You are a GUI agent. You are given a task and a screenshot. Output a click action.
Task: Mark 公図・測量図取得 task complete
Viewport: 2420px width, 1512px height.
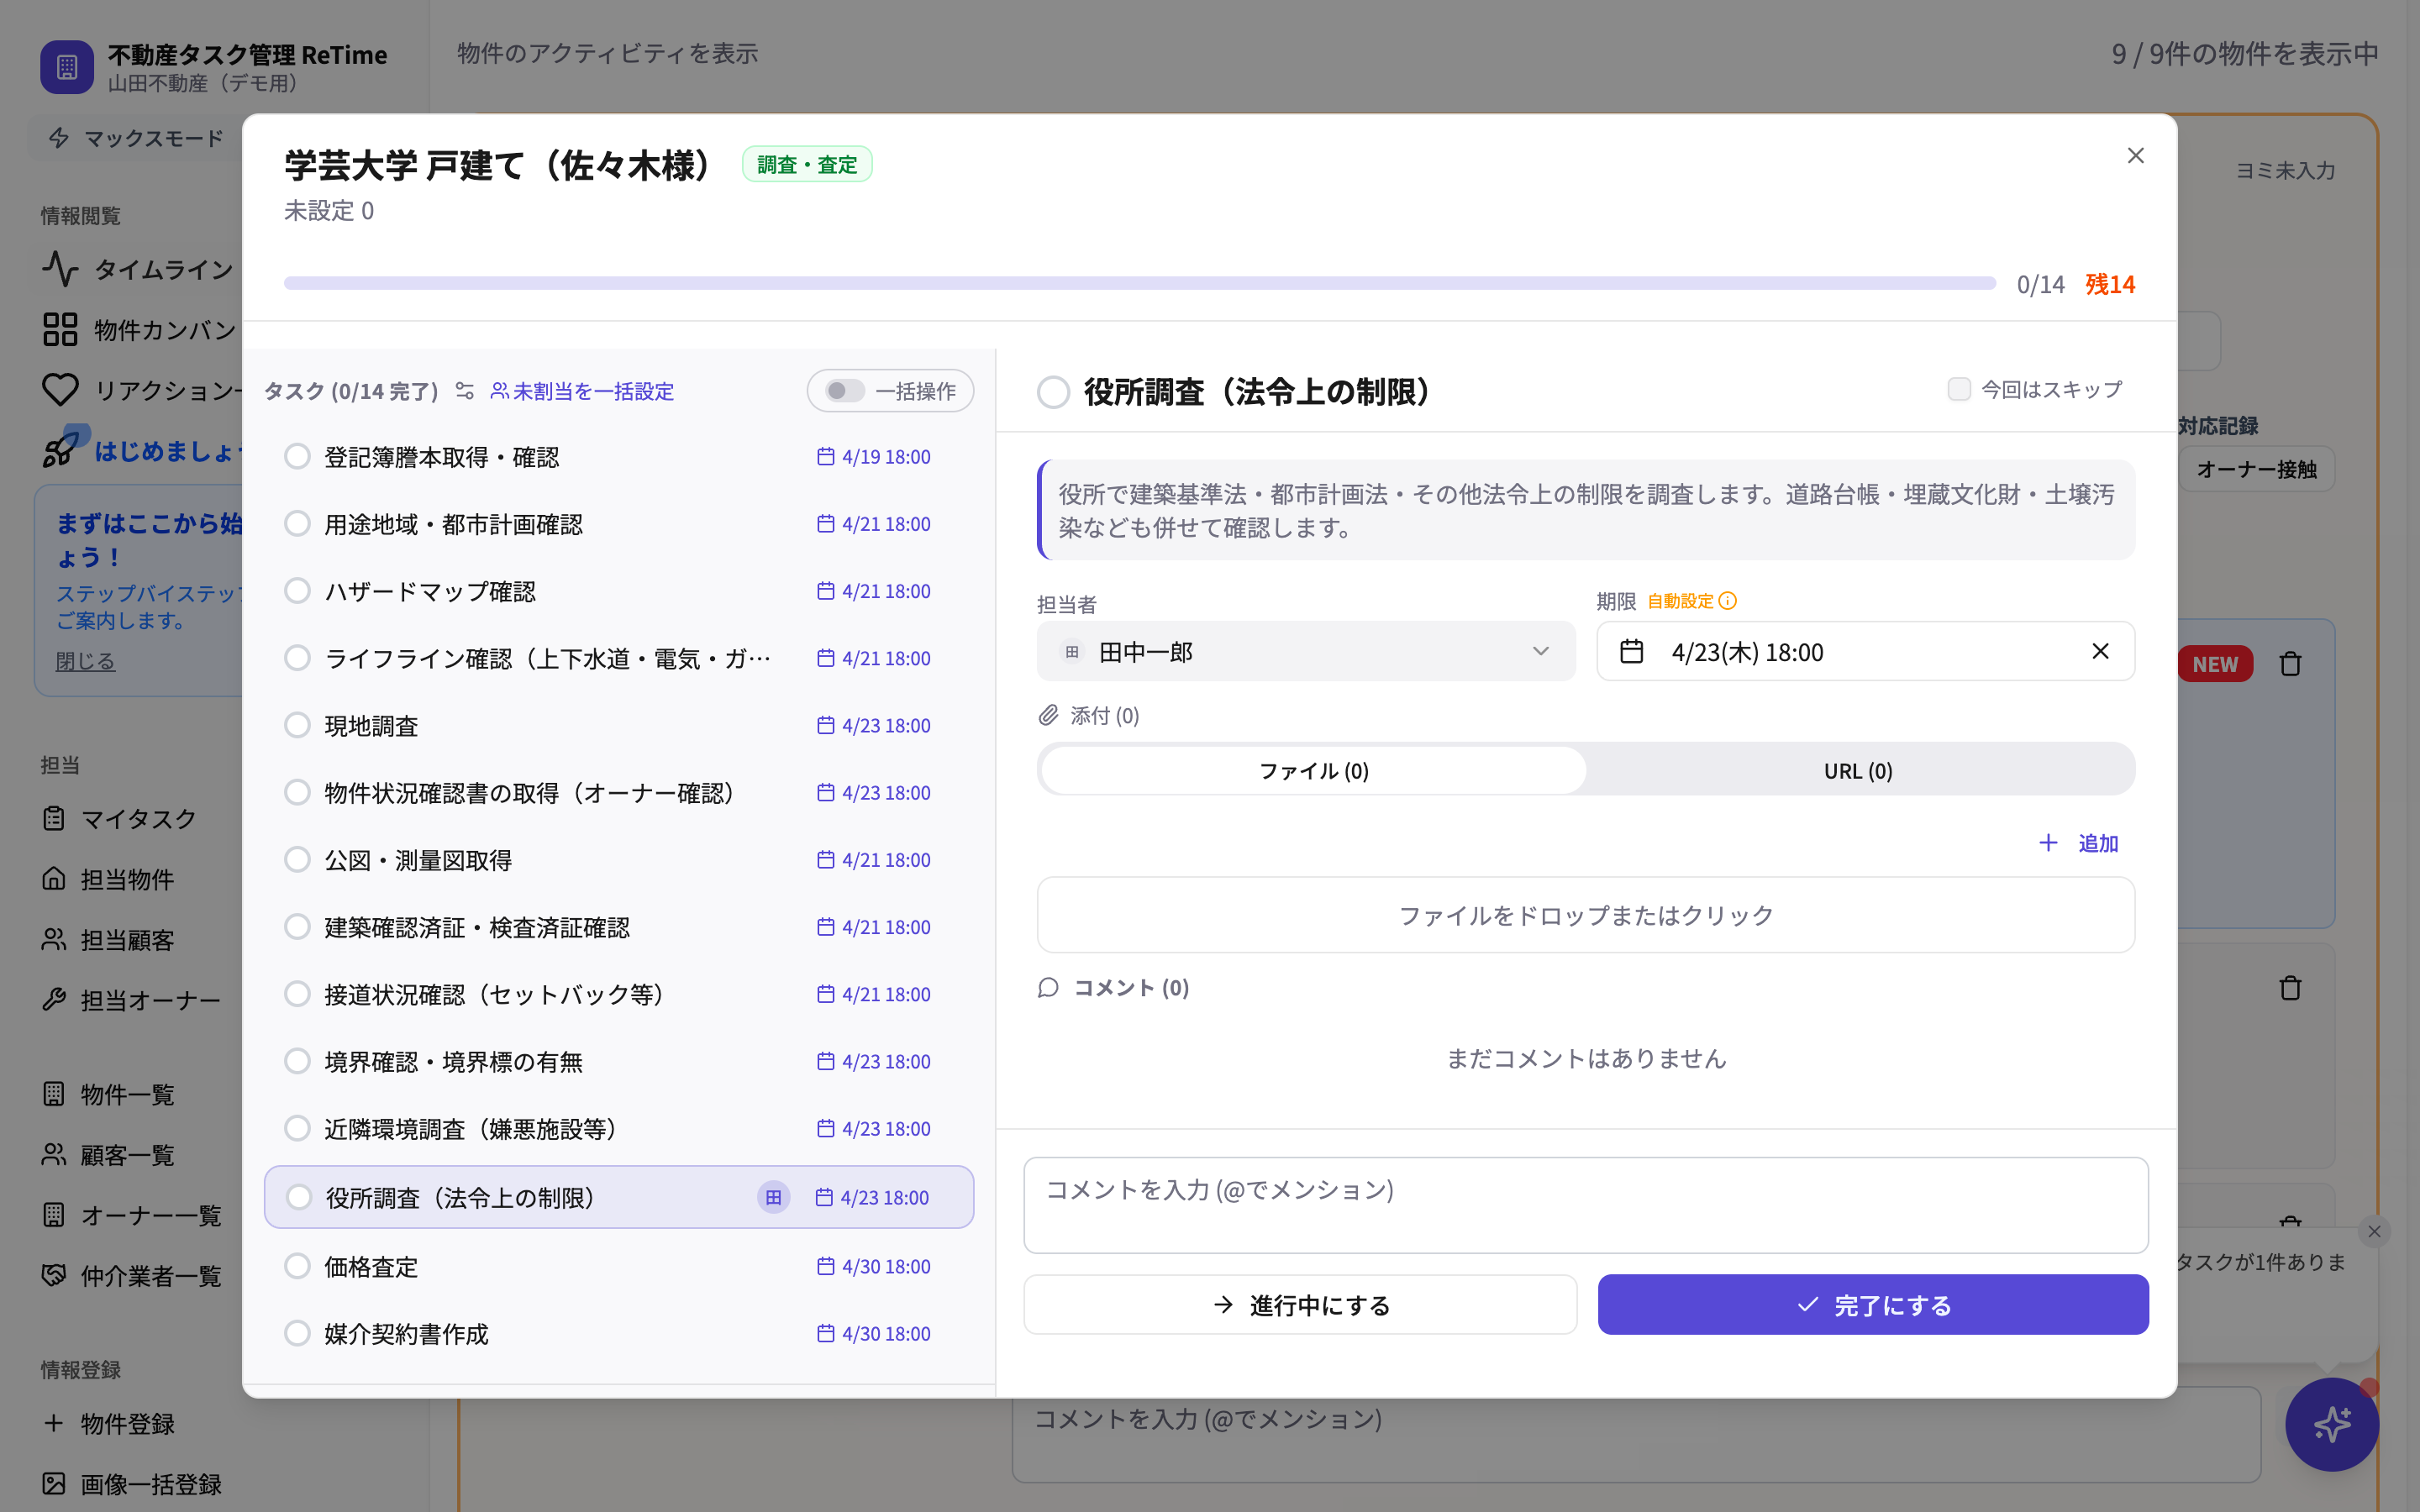click(297, 860)
